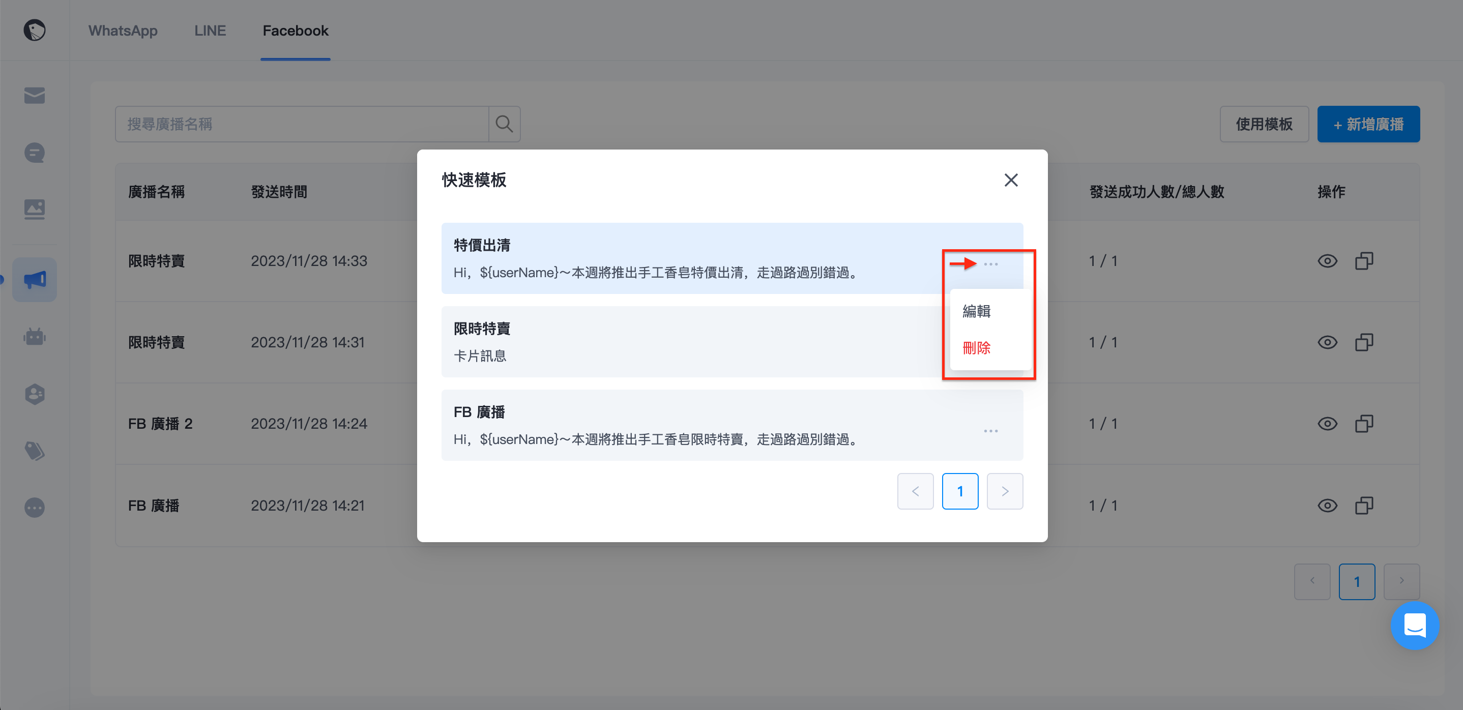Switch to the WhatsApp tab
1463x710 pixels.
click(x=123, y=31)
